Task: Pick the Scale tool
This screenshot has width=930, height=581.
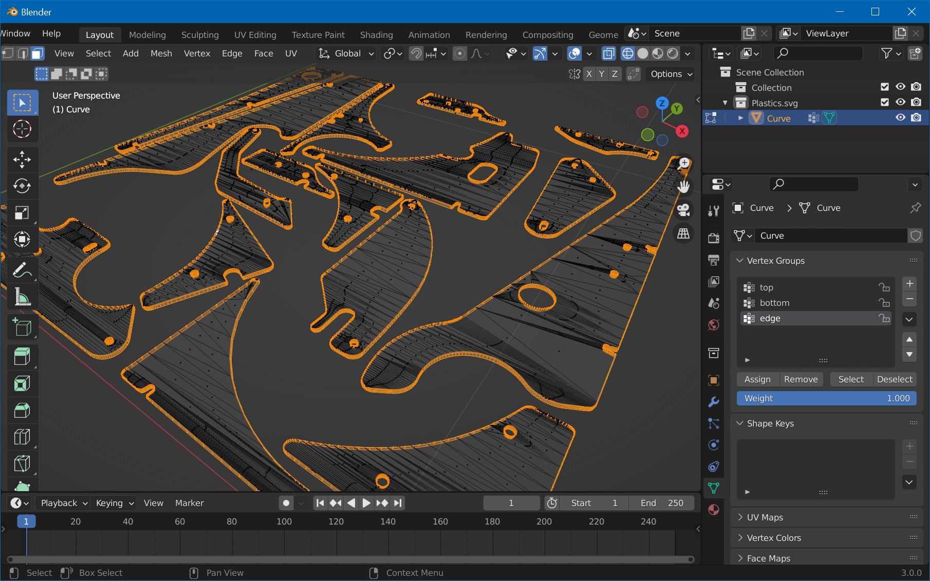Action: tap(22, 212)
